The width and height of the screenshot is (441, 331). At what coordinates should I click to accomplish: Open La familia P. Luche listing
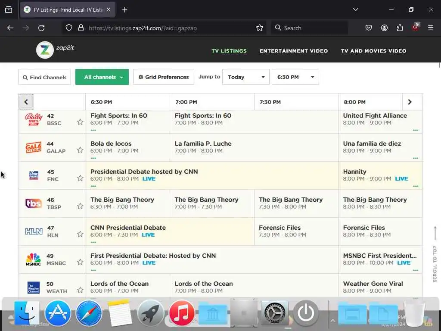[x=254, y=147]
